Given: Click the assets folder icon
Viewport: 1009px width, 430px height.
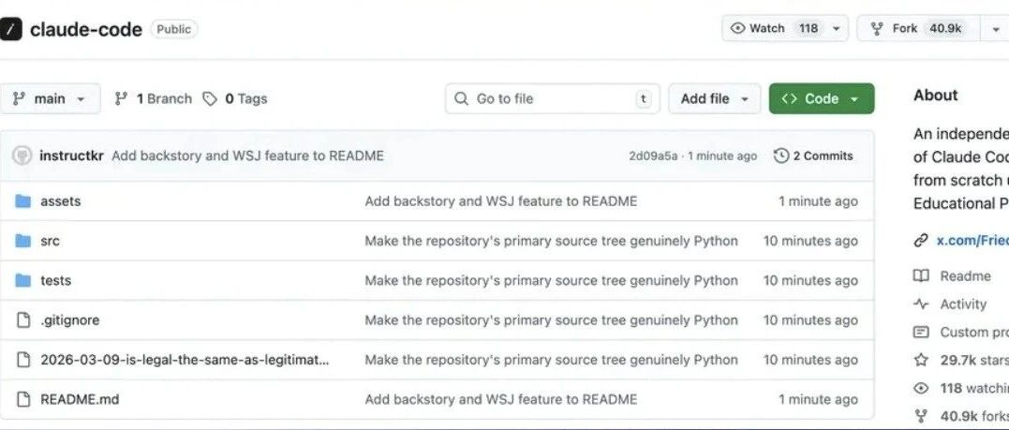Looking at the screenshot, I should point(23,201).
